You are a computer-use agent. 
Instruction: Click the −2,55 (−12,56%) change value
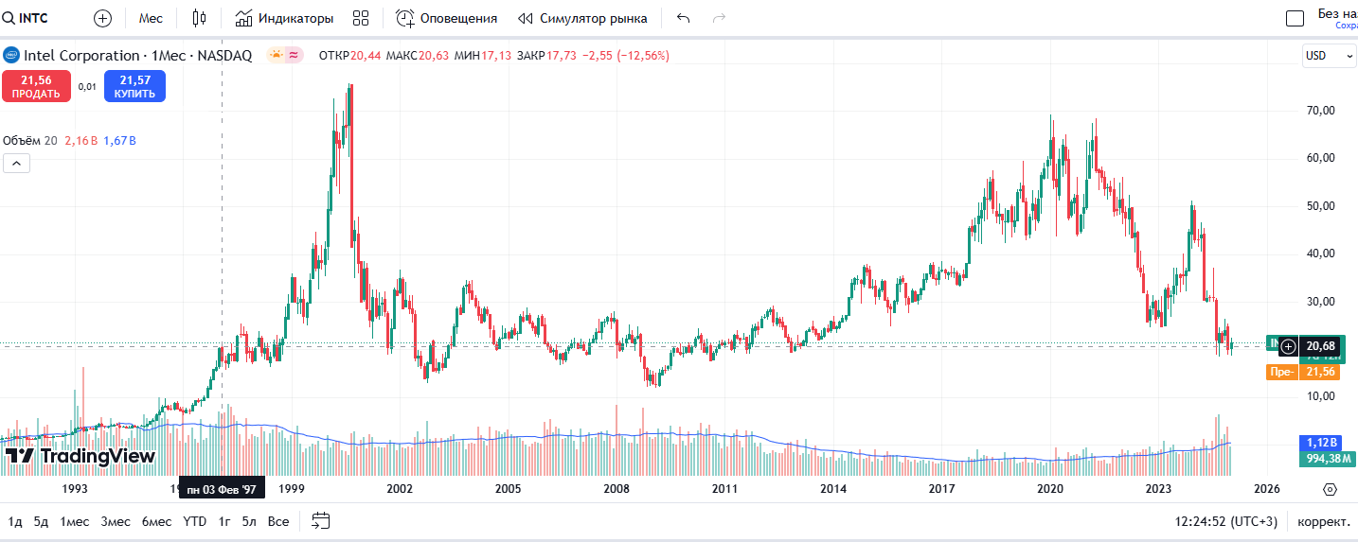click(625, 56)
